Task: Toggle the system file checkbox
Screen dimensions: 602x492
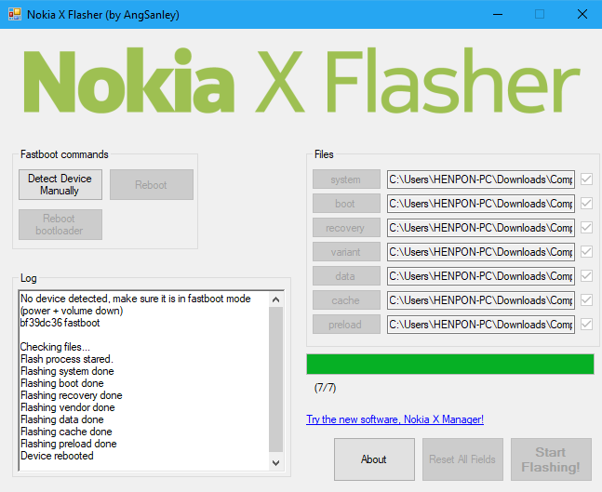Action: (x=586, y=179)
